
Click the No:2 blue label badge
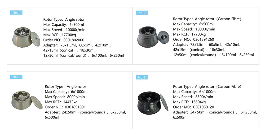142,13
